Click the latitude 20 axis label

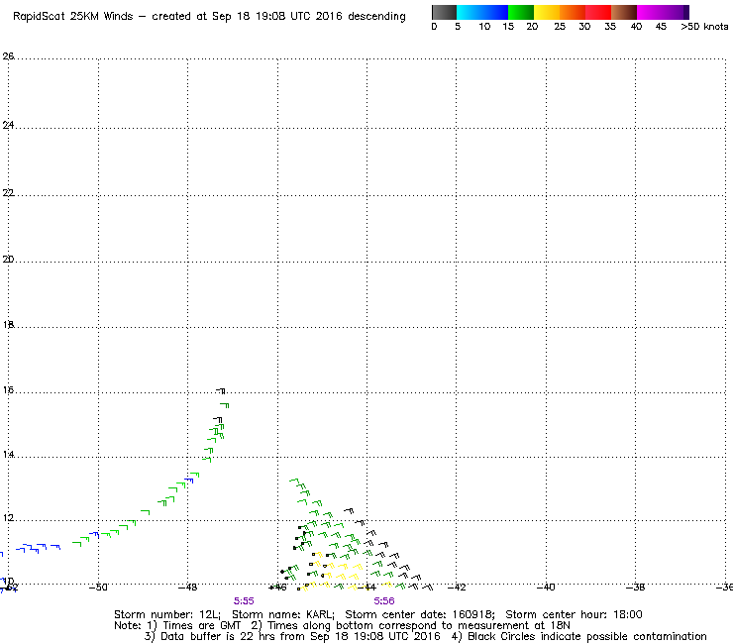[x=8, y=259]
